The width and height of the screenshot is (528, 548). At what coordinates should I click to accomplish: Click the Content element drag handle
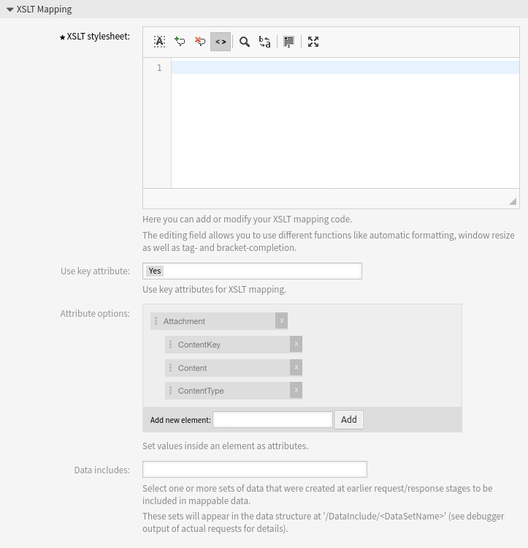click(171, 368)
